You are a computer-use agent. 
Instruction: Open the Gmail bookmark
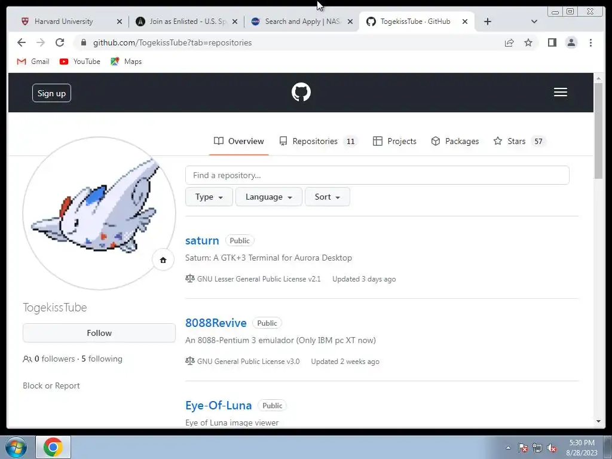(33, 62)
